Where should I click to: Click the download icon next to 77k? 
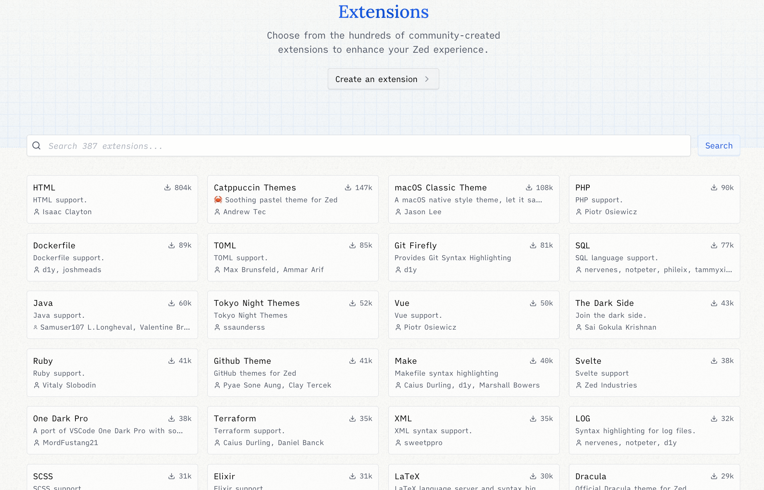(x=714, y=245)
